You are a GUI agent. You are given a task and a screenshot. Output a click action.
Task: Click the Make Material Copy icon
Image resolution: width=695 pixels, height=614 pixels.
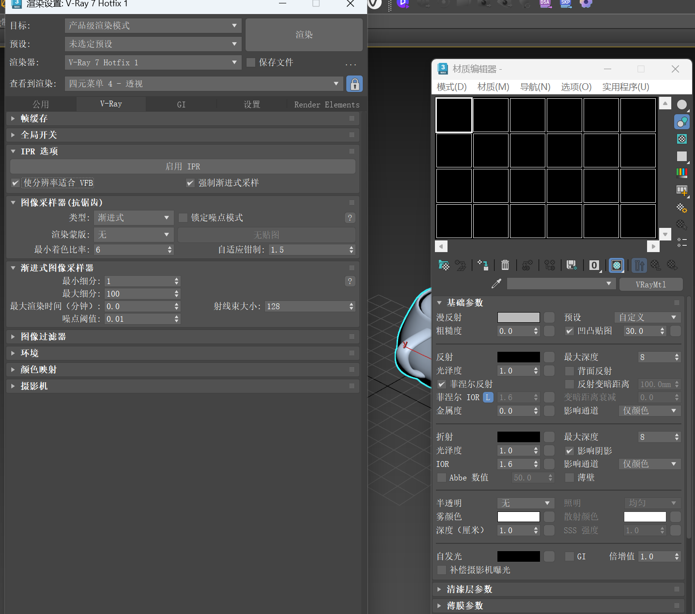click(x=527, y=265)
